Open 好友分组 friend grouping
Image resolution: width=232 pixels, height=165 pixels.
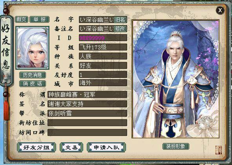37,147
